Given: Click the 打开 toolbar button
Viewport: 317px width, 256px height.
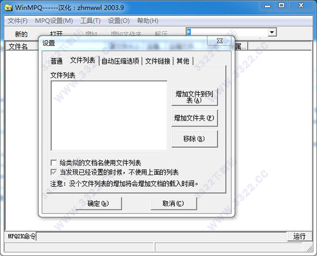Looking at the screenshot, I should pyautogui.click(x=57, y=33).
